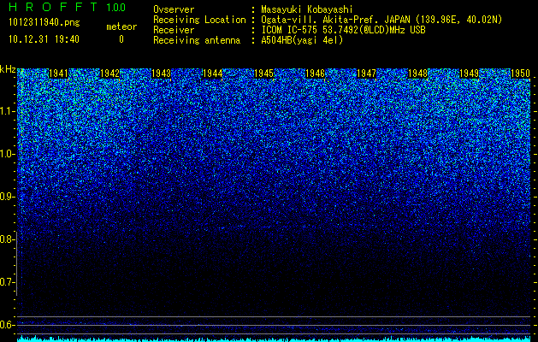
Task: Click the 1948 time marker label
Action: [418, 74]
